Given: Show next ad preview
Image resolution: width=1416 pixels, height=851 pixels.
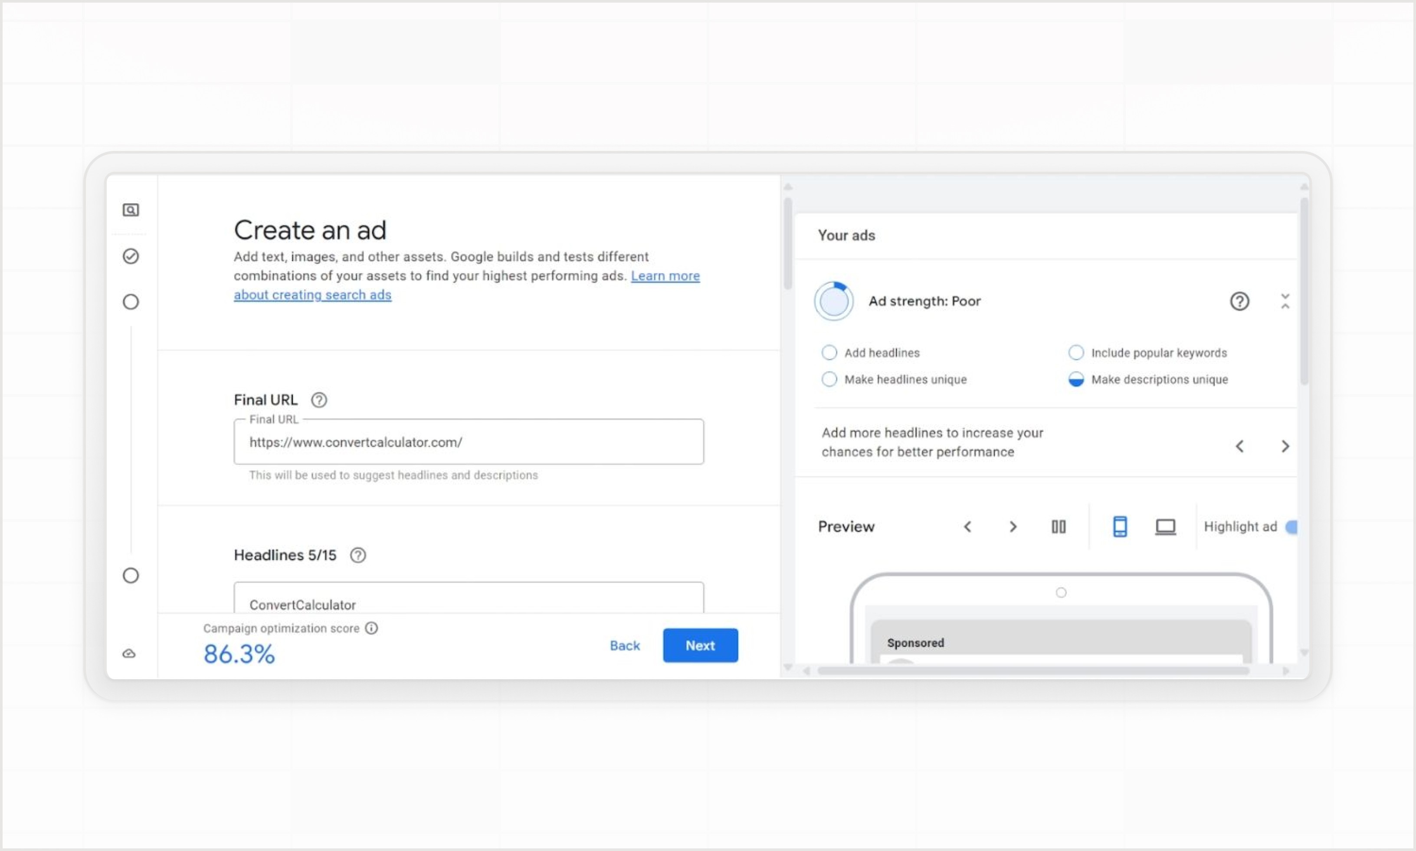Looking at the screenshot, I should tap(1013, 527).
